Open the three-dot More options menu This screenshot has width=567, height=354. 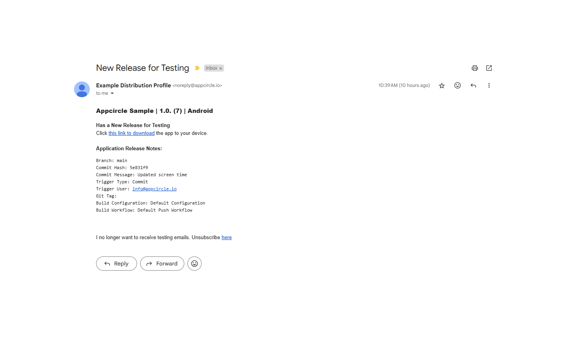click(x=489, y=85)
